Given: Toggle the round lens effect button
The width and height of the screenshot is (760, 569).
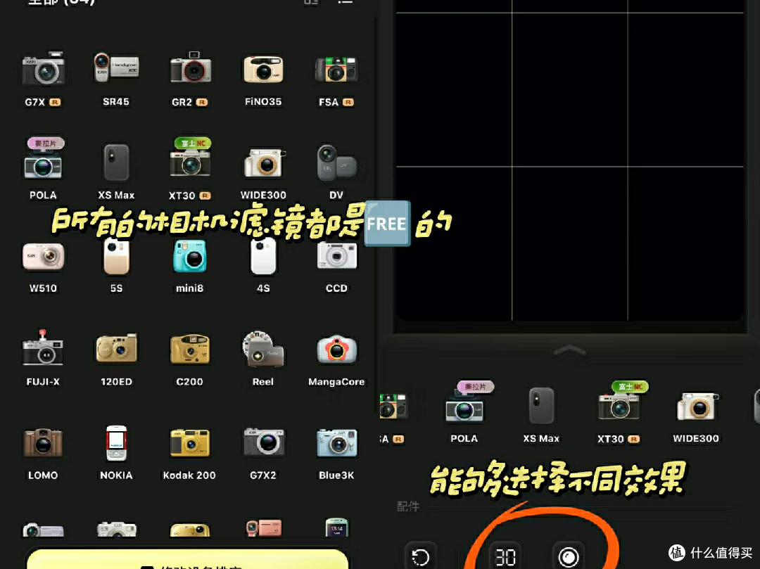Looking at the screenshot, I should [x=568, y=557].
